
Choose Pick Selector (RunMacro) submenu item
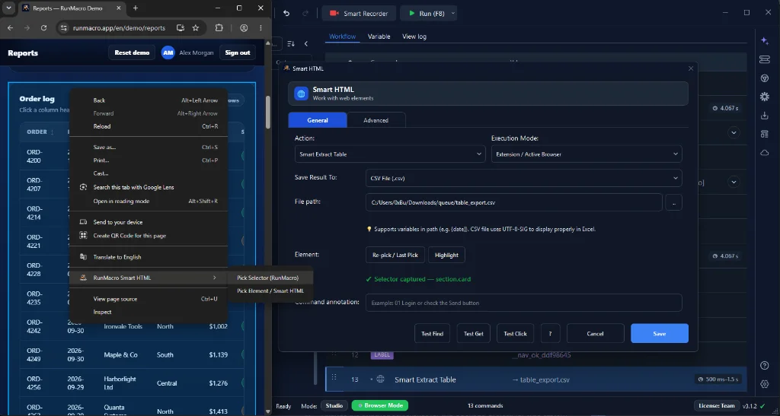coord(270,278)
